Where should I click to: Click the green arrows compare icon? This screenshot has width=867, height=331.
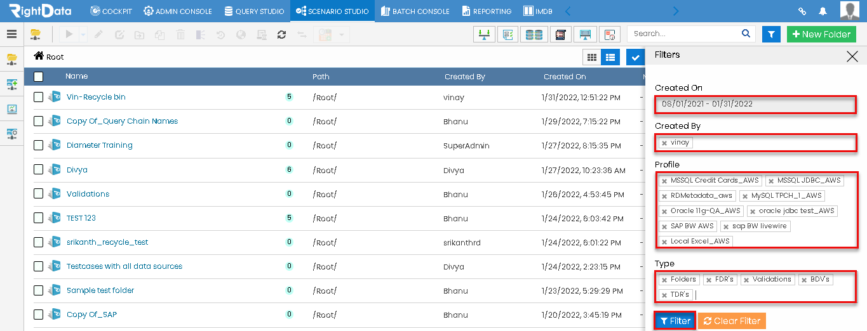pos(485,34)
